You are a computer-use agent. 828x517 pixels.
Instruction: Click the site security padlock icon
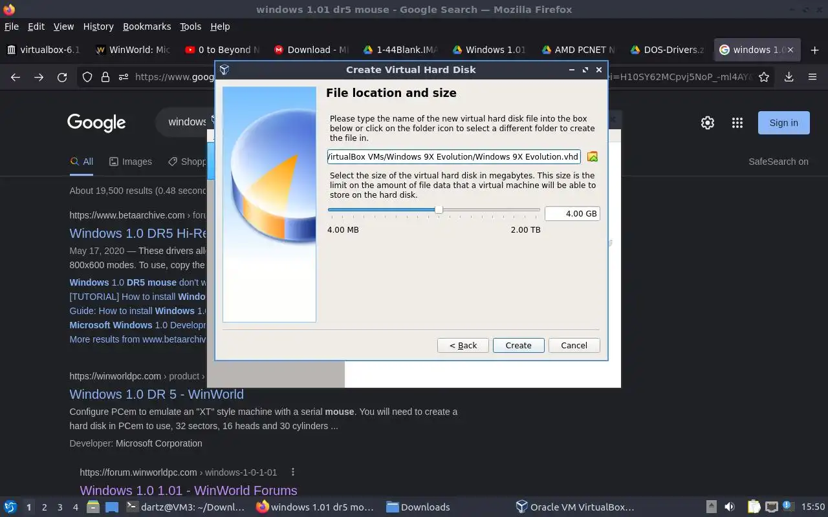[x=105, y=77]
